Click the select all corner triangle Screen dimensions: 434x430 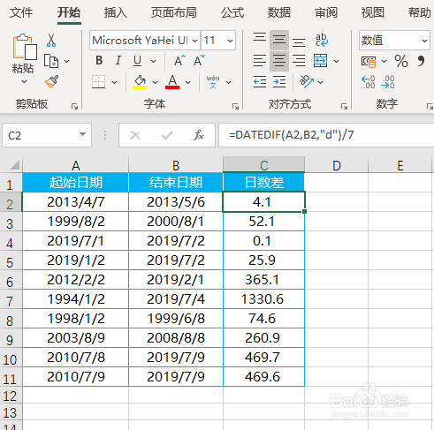tap(14, 165)
